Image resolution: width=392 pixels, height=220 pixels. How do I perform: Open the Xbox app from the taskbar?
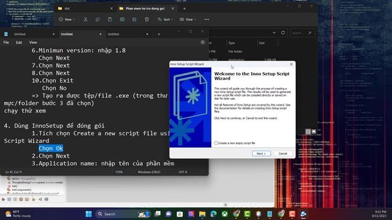[225, 214]
